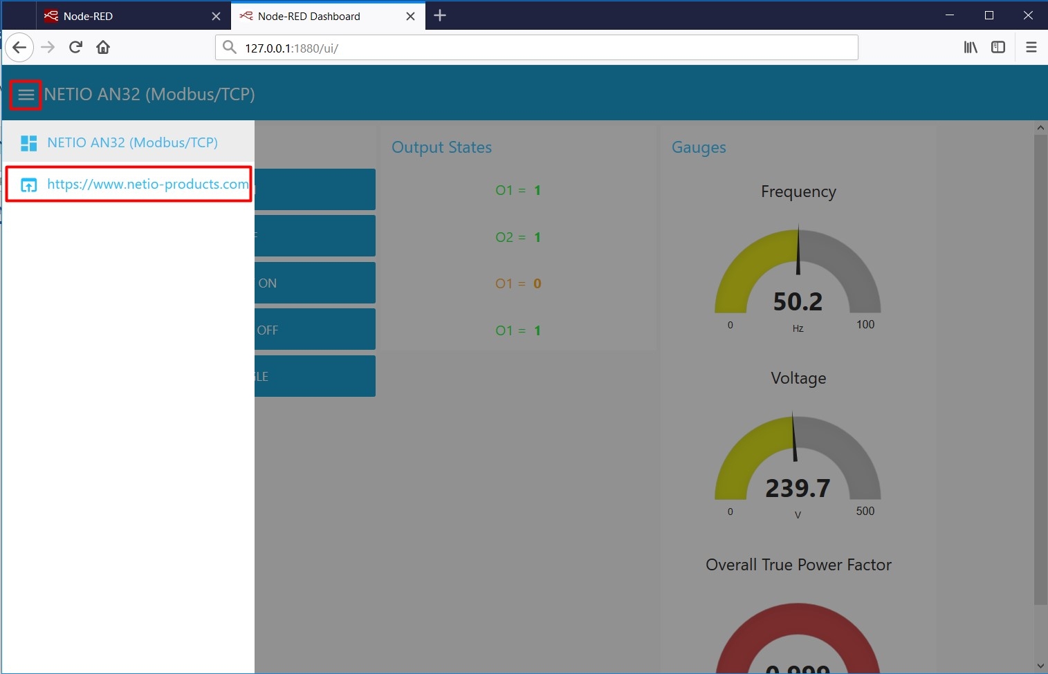
Task: Reload the page
Action: [x=75, y=47]
